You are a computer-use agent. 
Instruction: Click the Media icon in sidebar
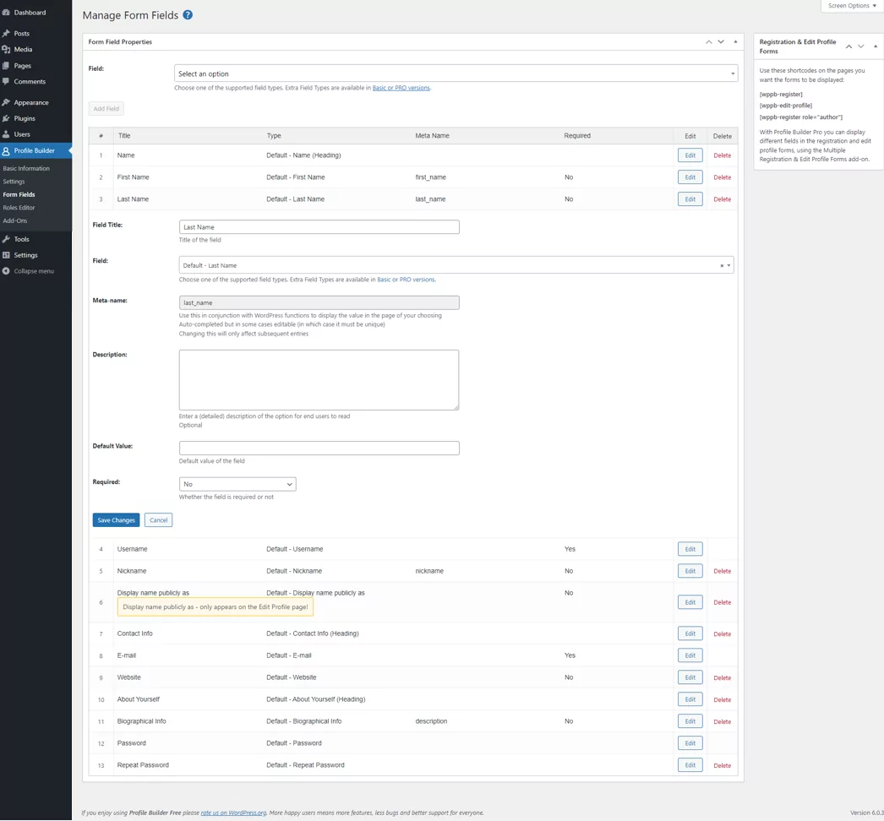pos(6,49)
